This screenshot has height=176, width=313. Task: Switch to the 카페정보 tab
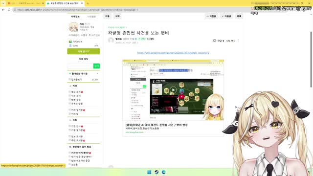point(75,16)
